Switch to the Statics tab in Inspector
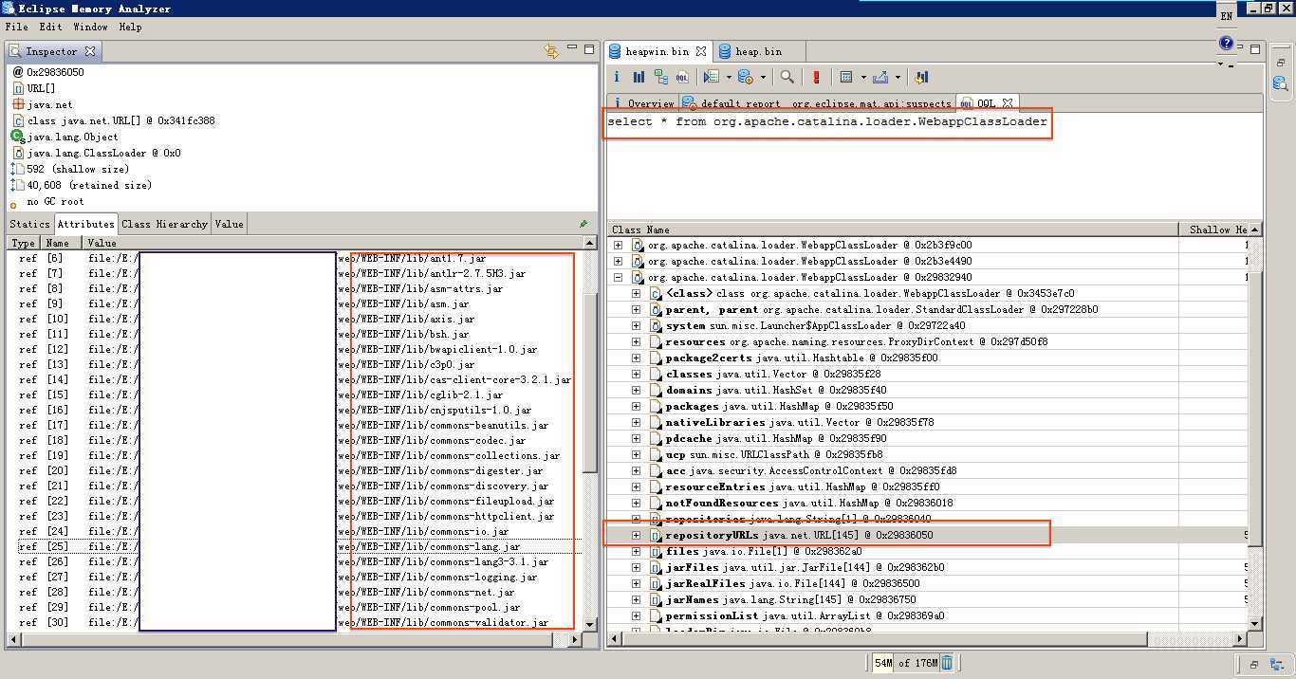 tap(29, 224)
